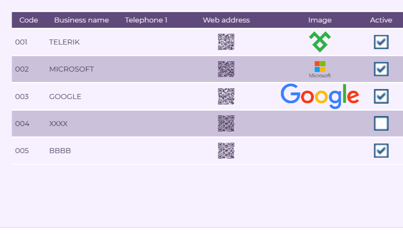Click the QR code for BBBB
This screenshot has width=403, height=238.
click(226, 151)
